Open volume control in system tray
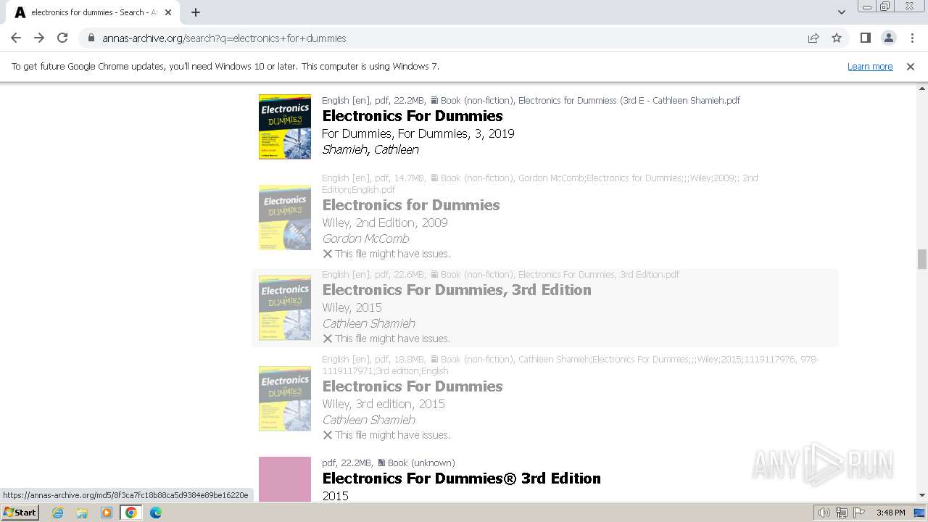Viewport: 928px width, 522px height. pyautogui.click(x=824, y=513)
